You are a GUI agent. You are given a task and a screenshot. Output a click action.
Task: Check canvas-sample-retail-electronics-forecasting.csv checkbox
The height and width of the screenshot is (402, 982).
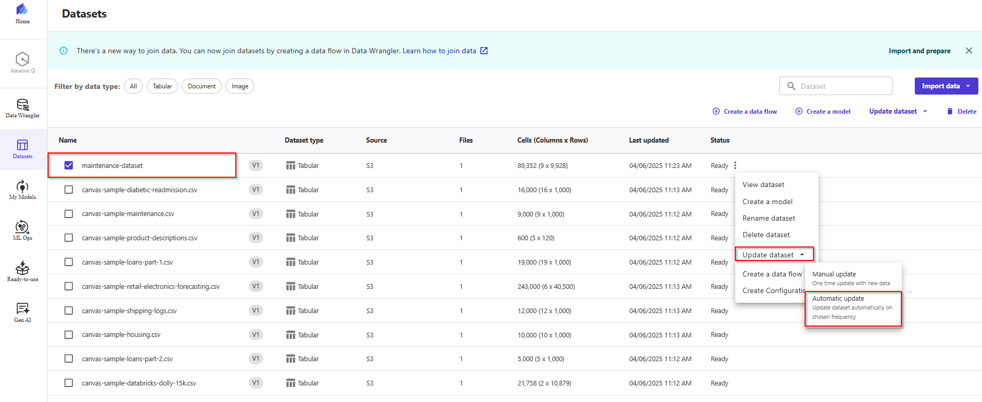pos(69,286)
